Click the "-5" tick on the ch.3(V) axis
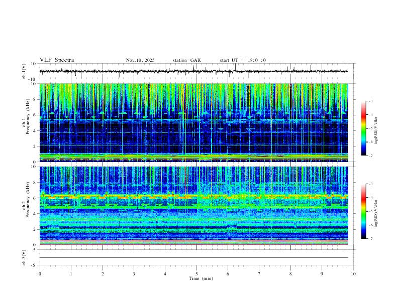This screenshot has width=398, height=307. click(x=34, y=265)
